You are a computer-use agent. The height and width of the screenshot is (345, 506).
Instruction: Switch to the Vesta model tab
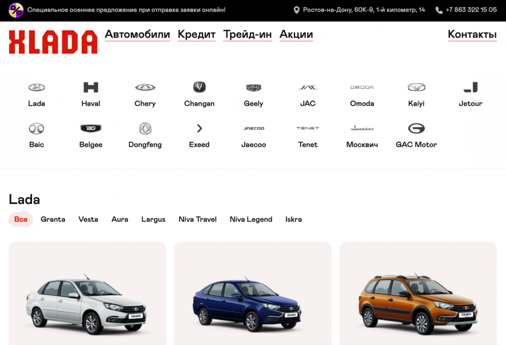click(88, 219)
